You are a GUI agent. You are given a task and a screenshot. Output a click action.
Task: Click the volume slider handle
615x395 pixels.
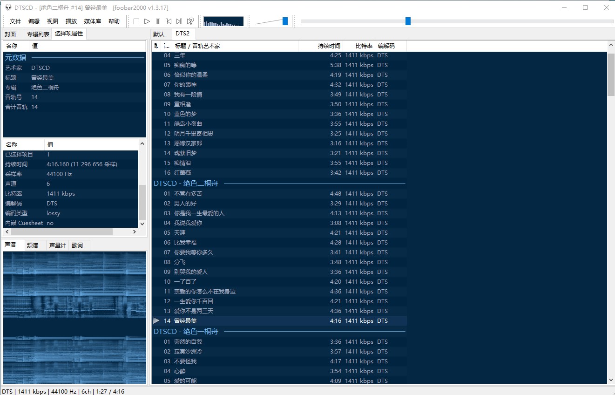pos(285,21)
